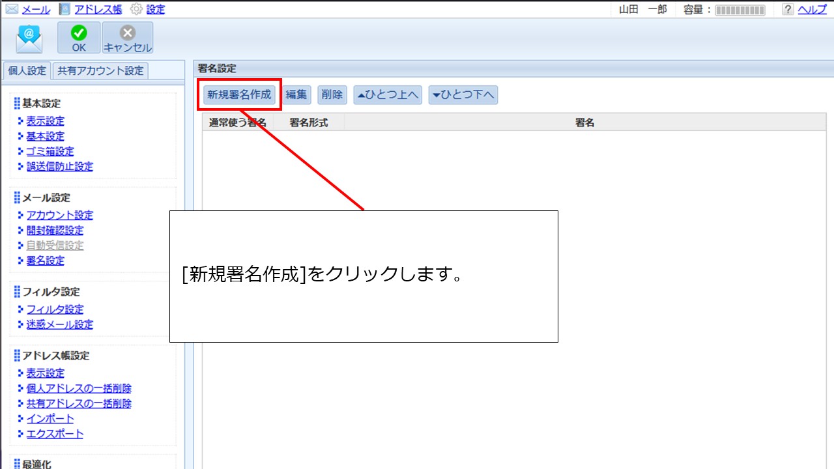Open the メール link in the top bar
Screen dimensions: 834x469
36,9
